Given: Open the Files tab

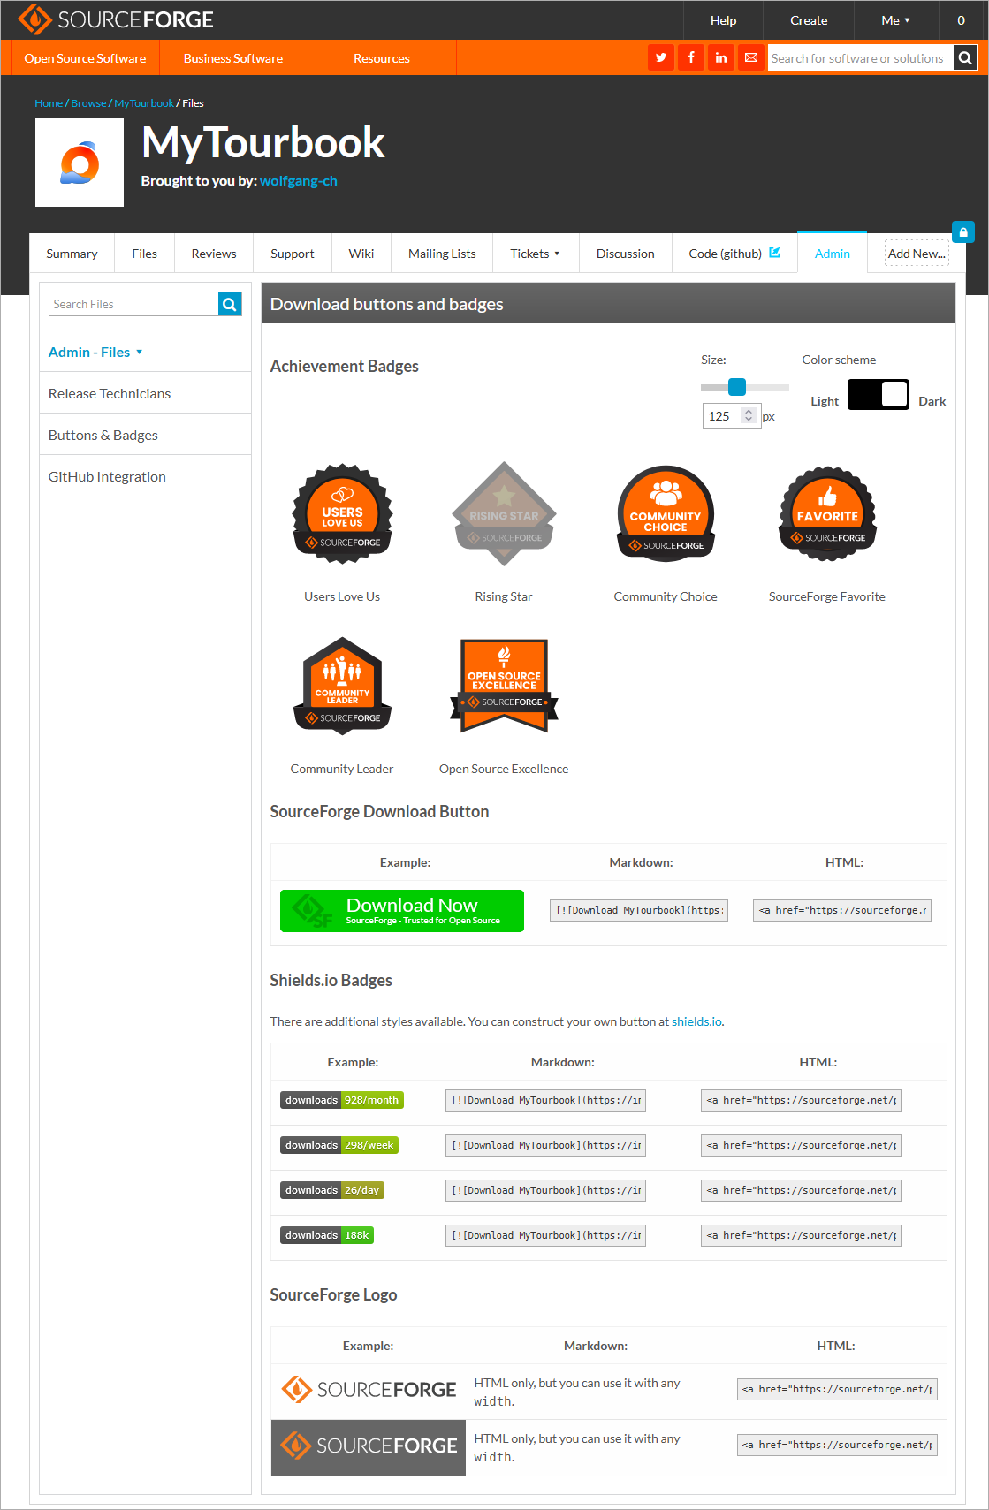Looking at the screenshot, I should 144,254.
